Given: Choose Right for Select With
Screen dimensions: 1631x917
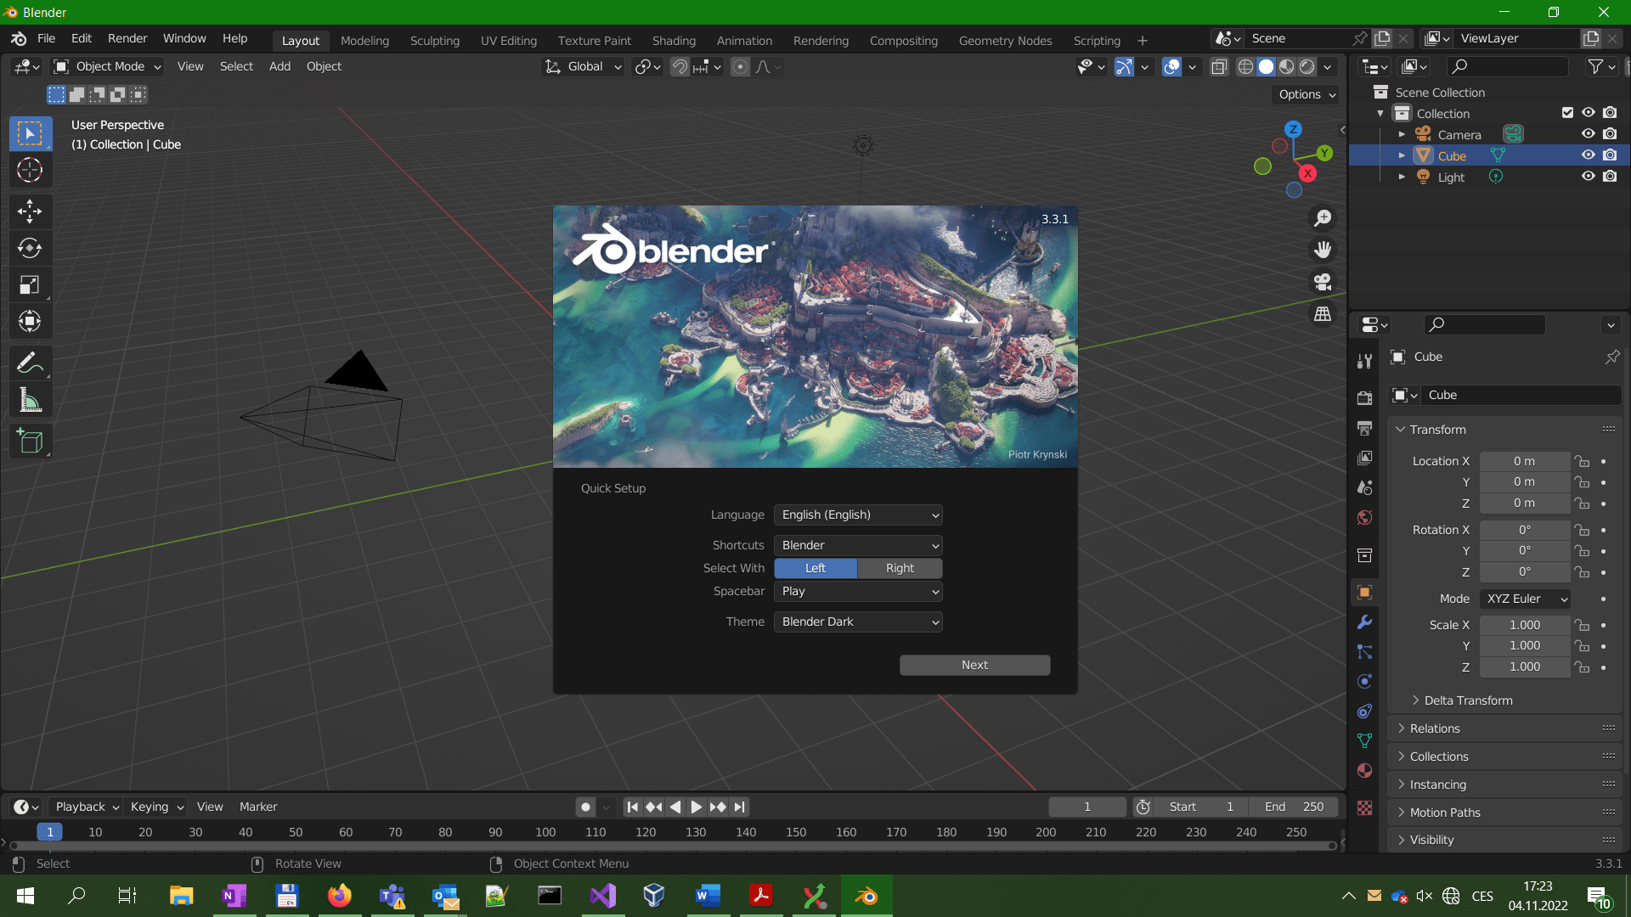Looking at the screenshot, I should coord(900,568).
